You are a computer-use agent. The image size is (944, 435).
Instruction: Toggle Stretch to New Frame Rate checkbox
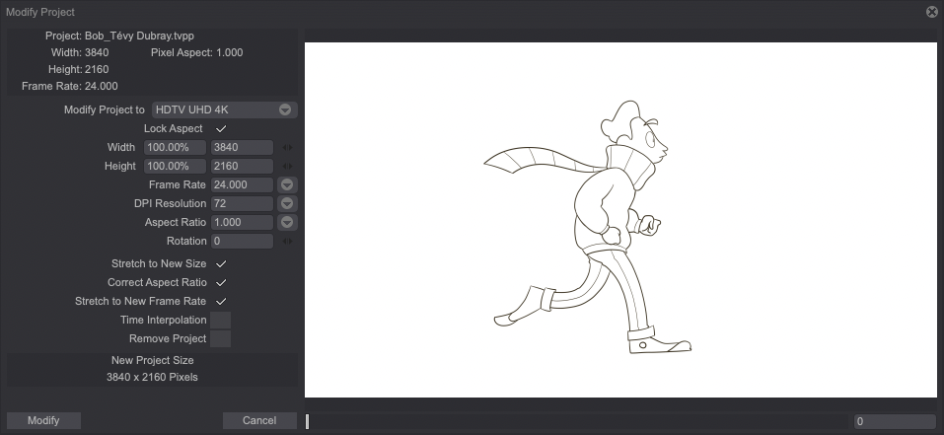click(x=221, y=302)
